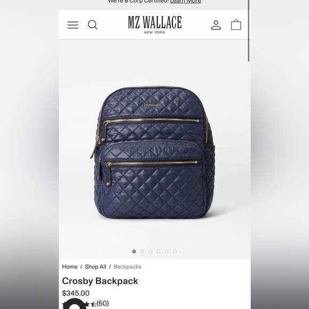Open the shopping bag cart icon
Screen dimensions: 309x309
236,25
